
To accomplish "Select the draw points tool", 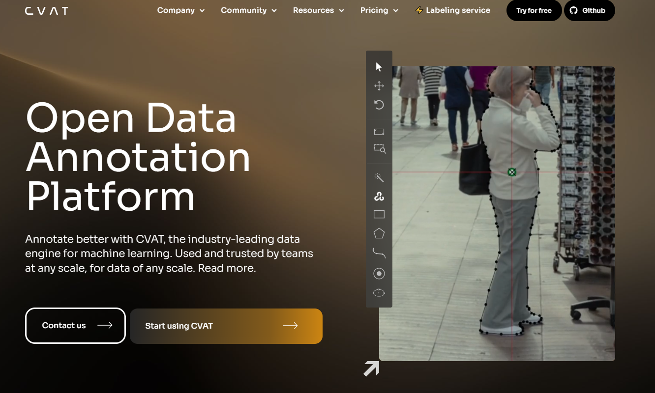I will click(379, 274).
